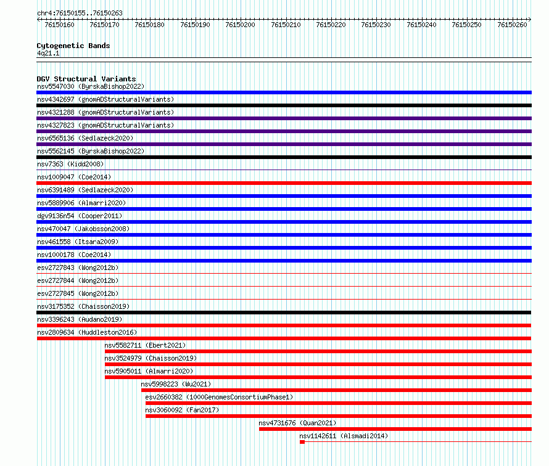Click nsv5582711 (Ebert2021) label
549x466 pixels.
coord(145,345)
